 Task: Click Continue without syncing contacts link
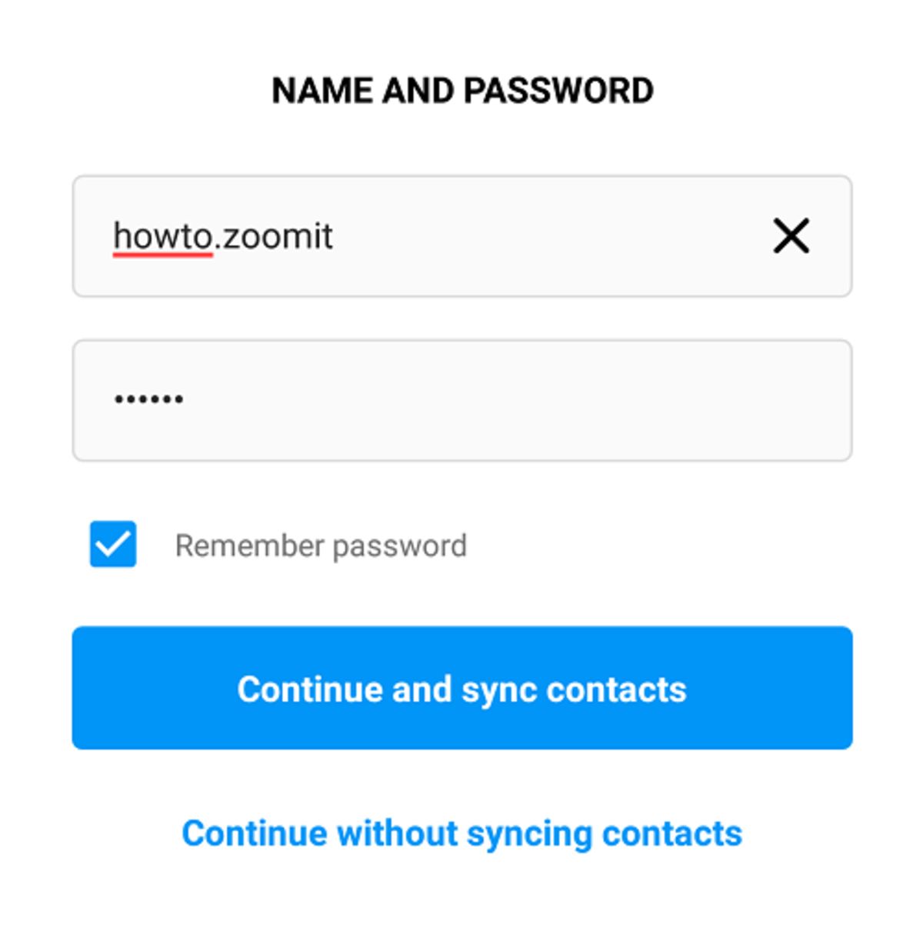tap(462, 833)
